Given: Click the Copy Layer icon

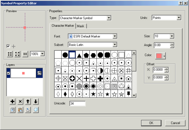Looking at the screenshot, I should (13, 110).
